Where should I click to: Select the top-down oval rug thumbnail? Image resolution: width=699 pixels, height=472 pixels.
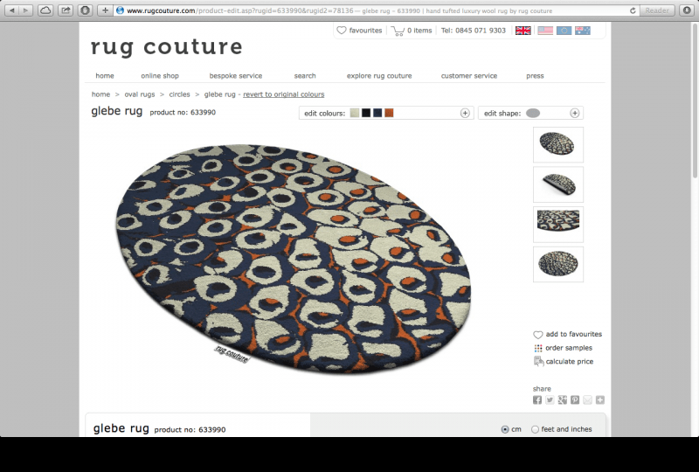point(558,264)
